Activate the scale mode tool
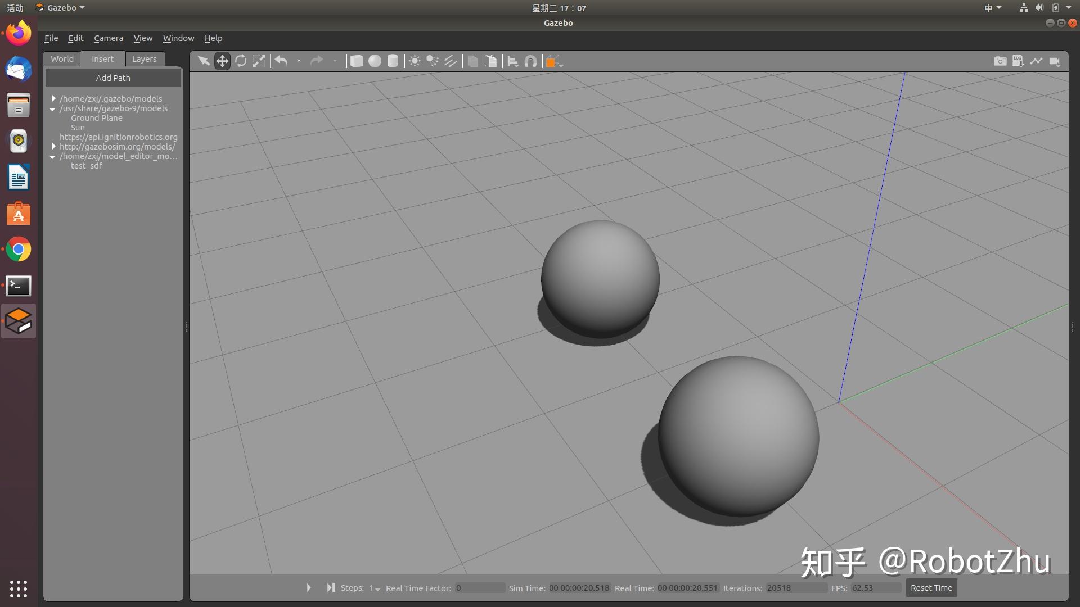 [259, 61]
